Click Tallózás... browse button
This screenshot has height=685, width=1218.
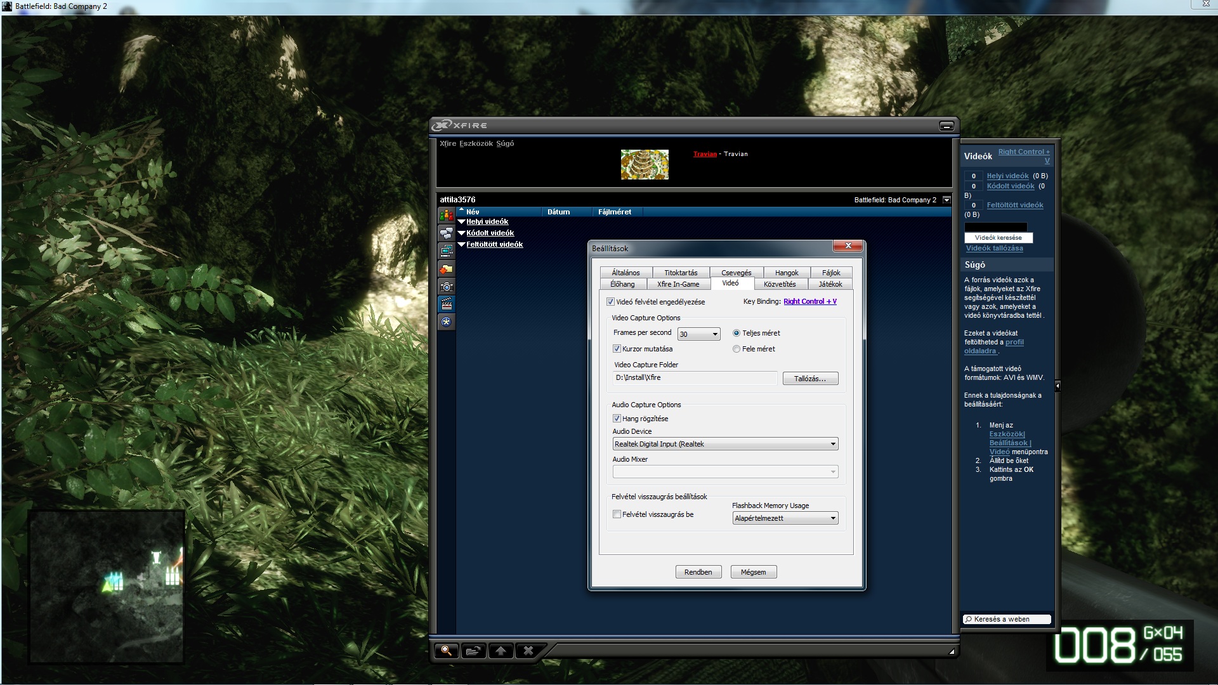(810, 379)
